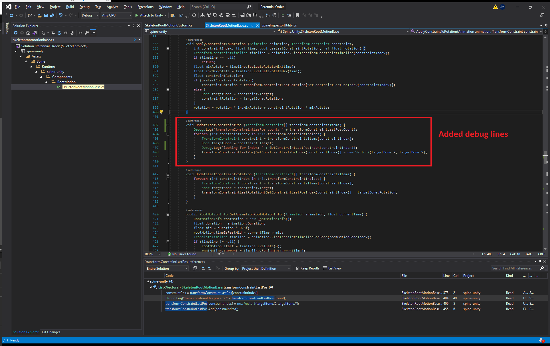Click the 'No issues found' indicator
This screenshot has height=346, width=550.
[184, 254]
